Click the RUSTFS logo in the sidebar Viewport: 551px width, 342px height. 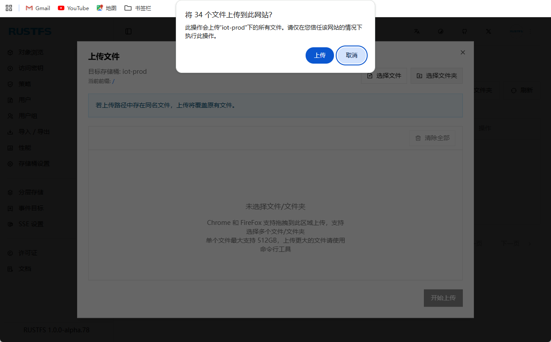[x=30, y=31]
